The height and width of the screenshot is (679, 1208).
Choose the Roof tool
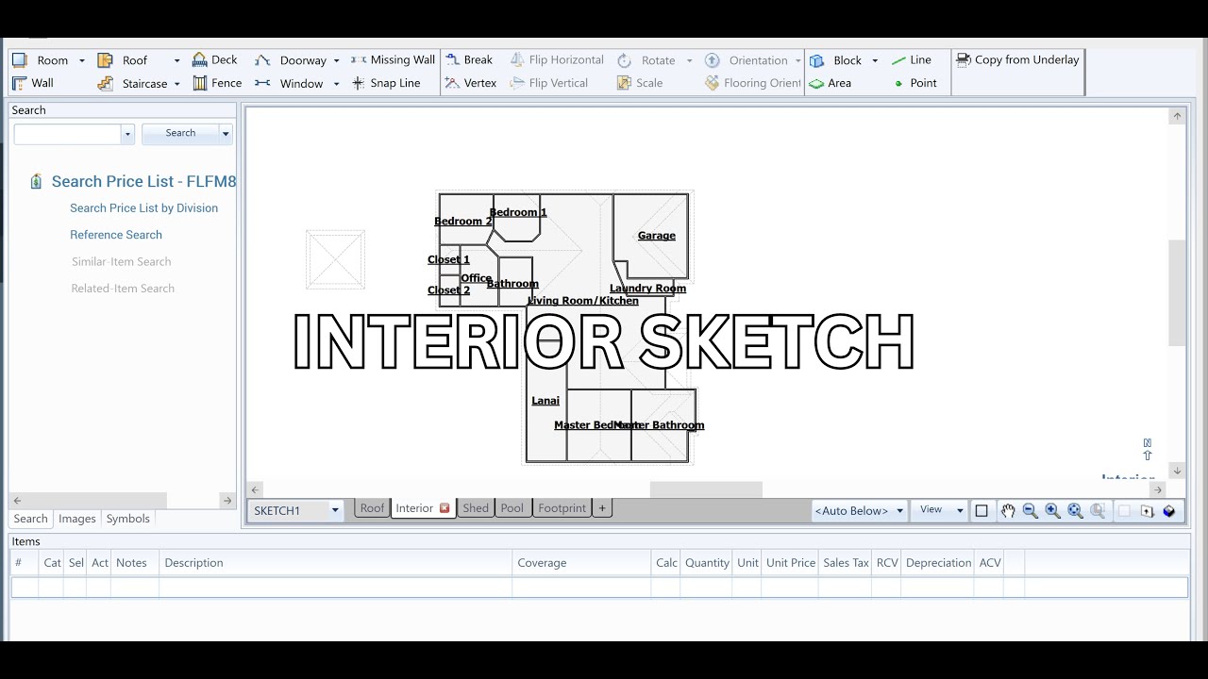pyautogui.click(x=123, y=59)
